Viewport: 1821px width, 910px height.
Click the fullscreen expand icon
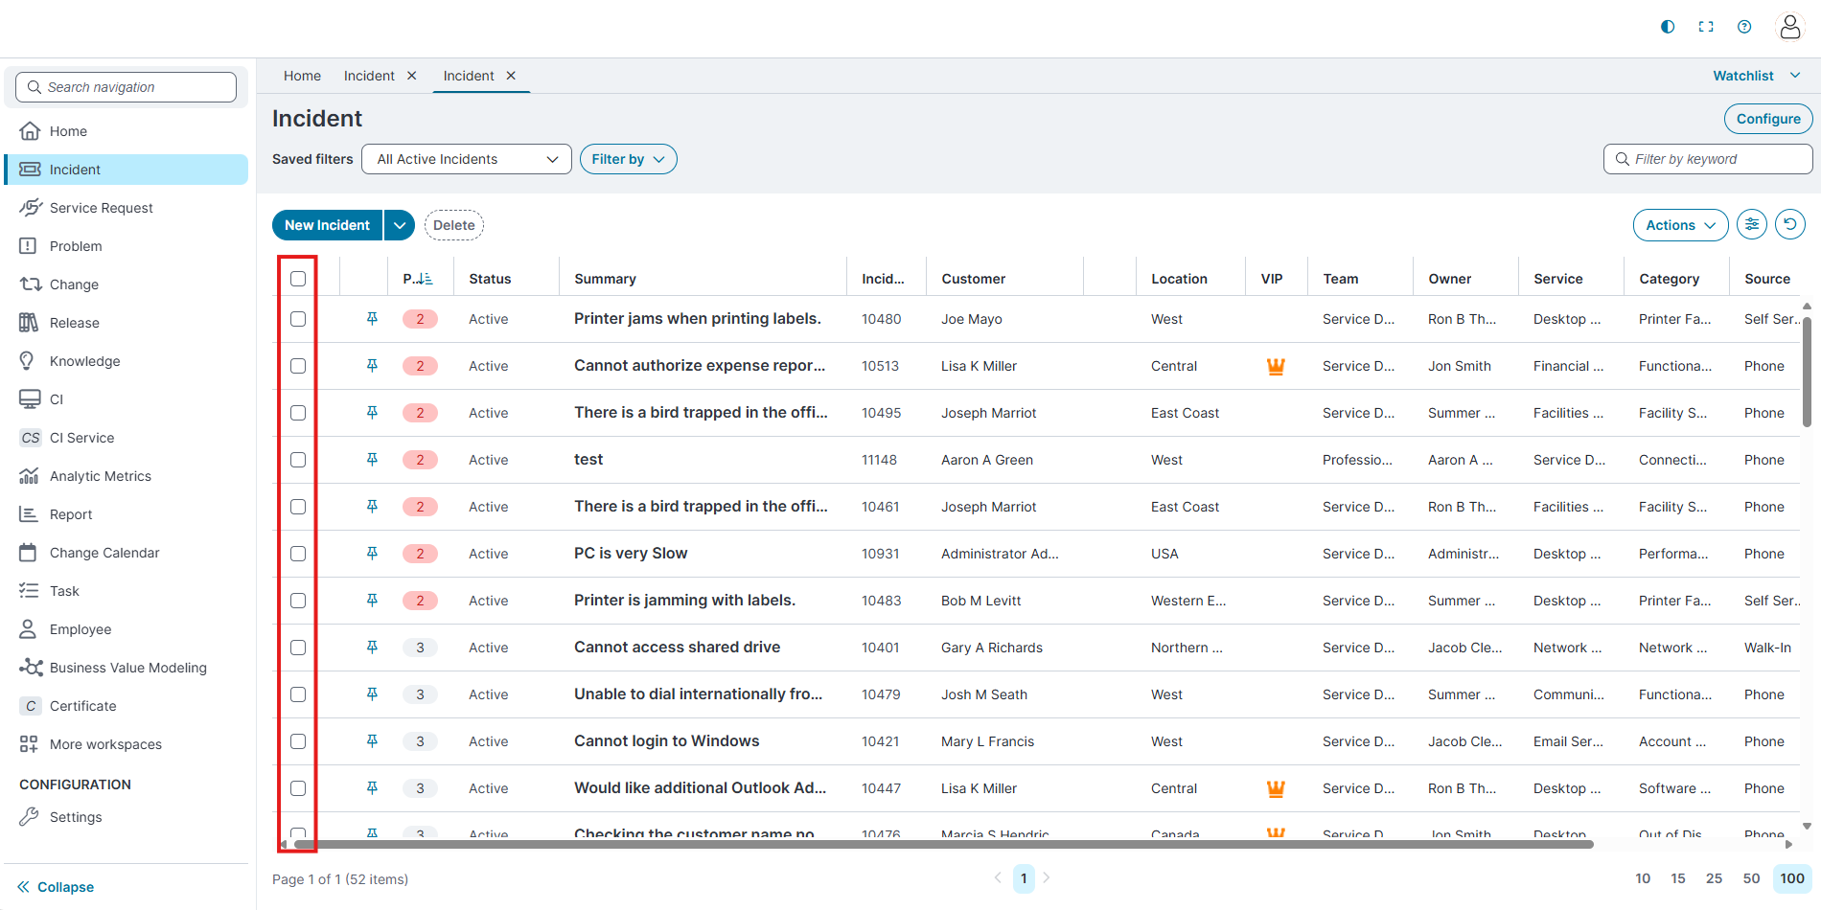1706,27
